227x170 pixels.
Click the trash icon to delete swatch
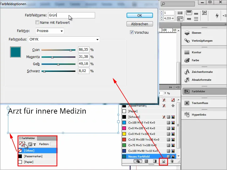tap(172, 161)
